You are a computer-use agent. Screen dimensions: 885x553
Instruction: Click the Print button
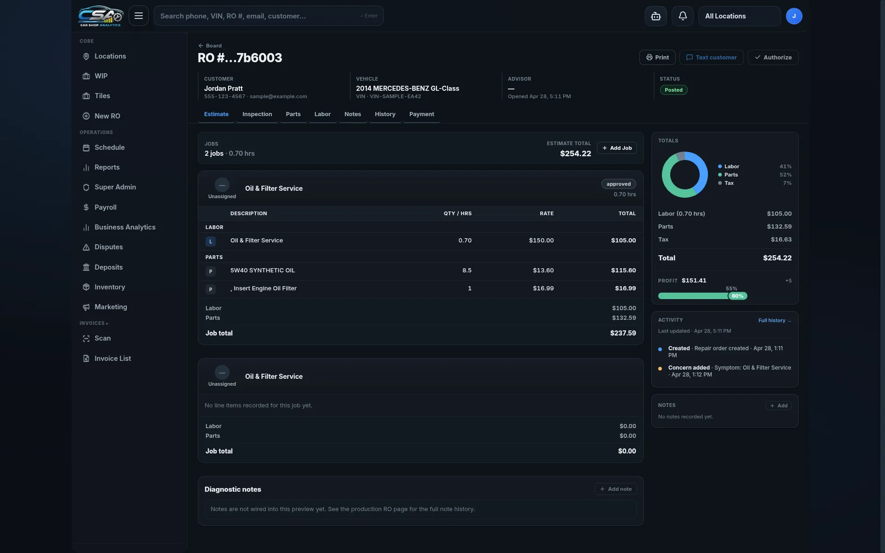coord(657,58)
